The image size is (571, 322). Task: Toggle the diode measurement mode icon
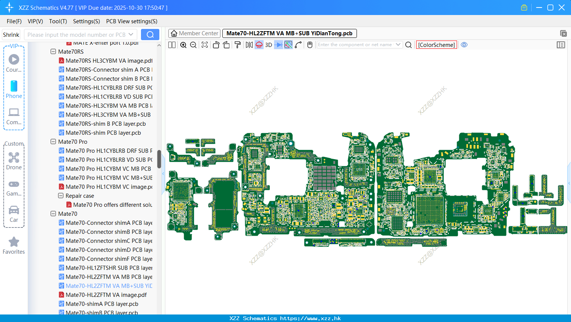pyautogui.click(x=279, y=45)
